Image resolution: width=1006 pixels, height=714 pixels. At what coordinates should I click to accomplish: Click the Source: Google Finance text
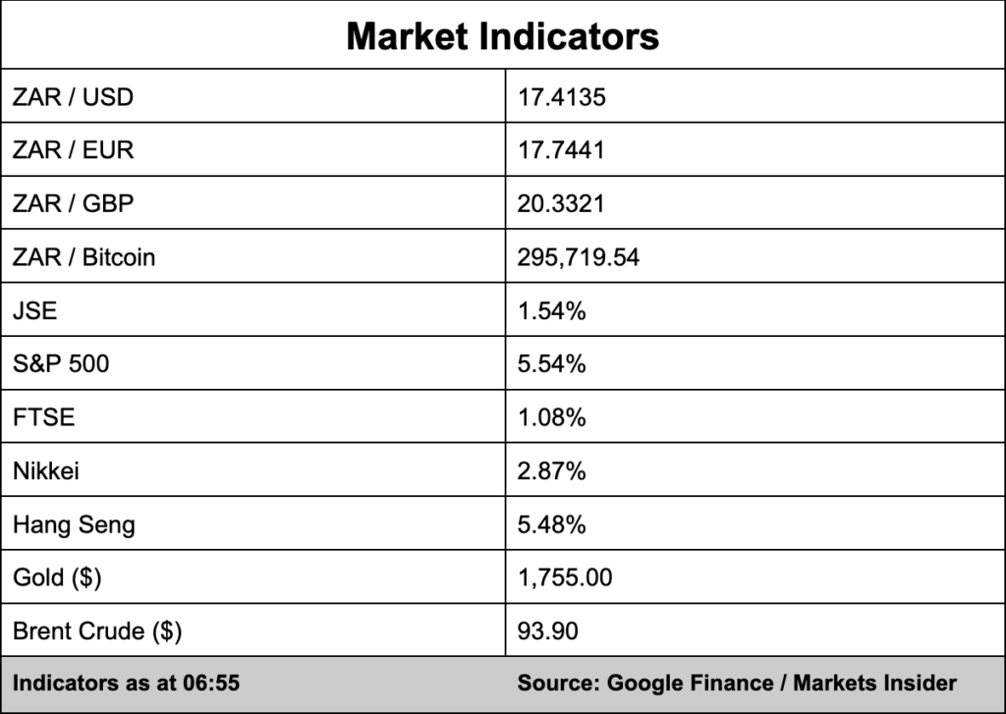click(x=645, y=684)
